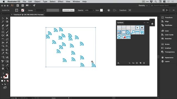Choose the shopping cart symbol
Image resolution: width=177 pixels, height=99 pixels.
142,32
